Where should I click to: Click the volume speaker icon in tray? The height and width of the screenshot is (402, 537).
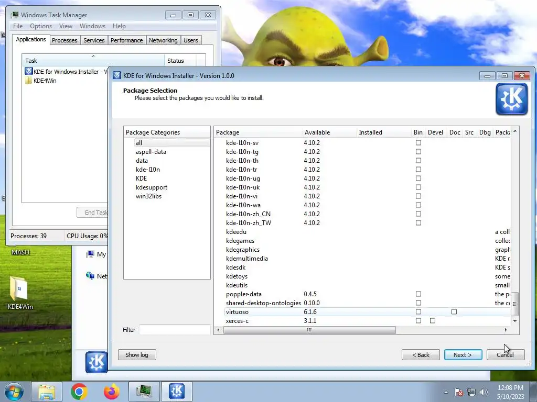click(x=484, y=392)
